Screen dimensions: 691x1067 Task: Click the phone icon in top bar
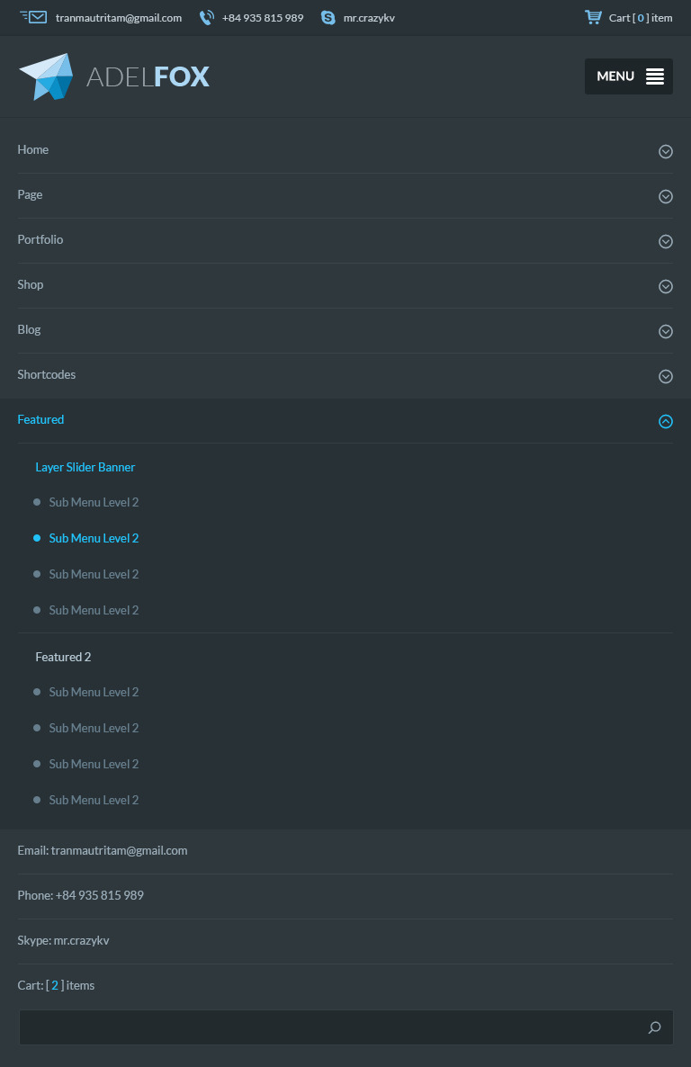click(x=207, y=17)
